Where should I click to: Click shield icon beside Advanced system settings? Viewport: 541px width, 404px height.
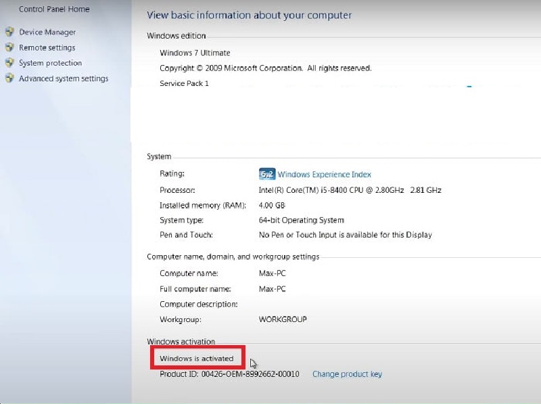[x=9, y=78]
